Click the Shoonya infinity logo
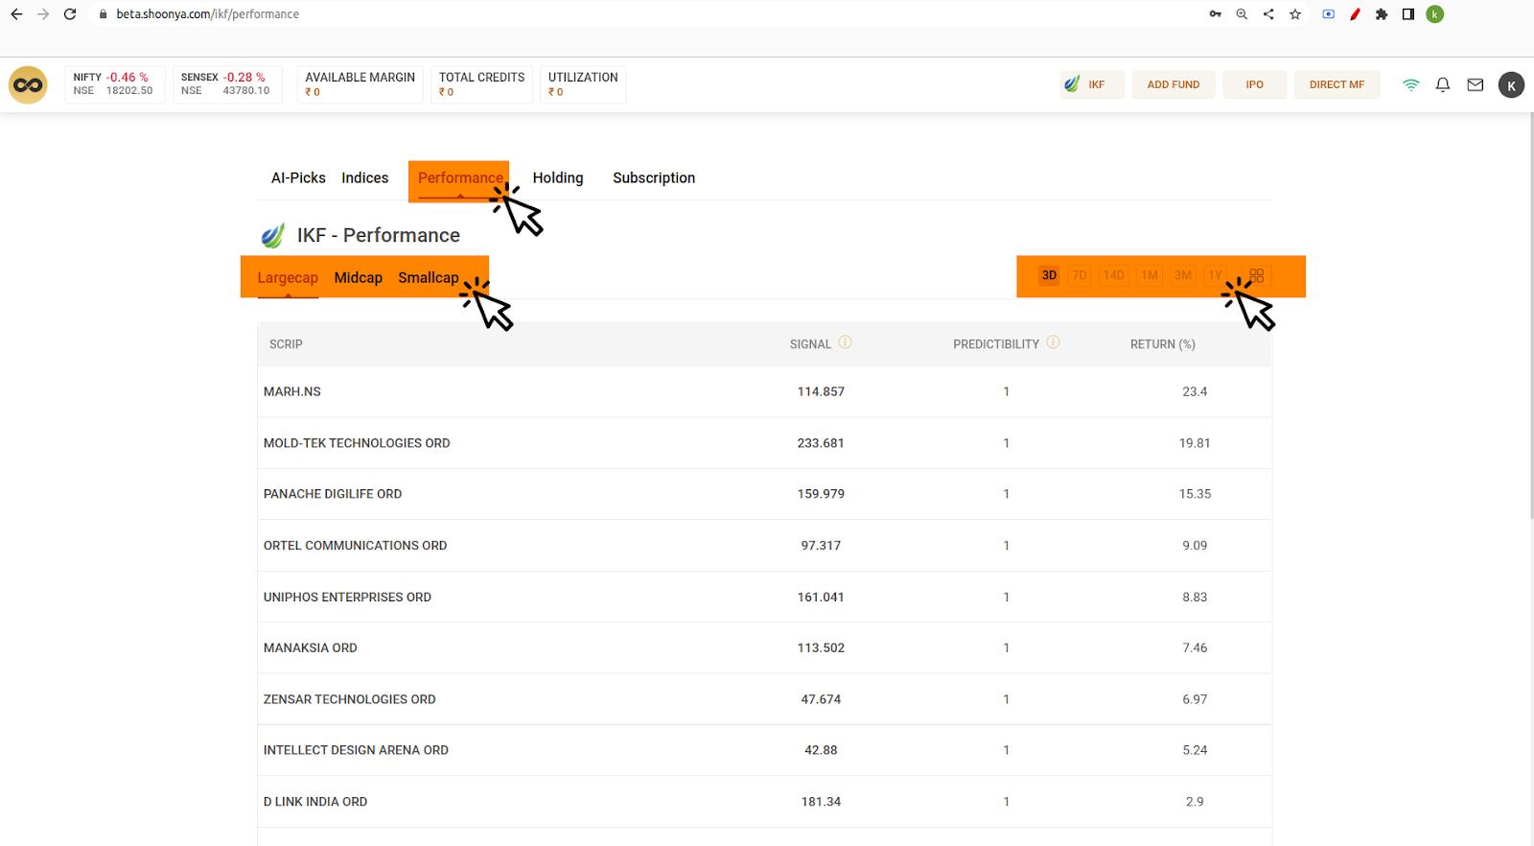Screen dimensions: 1534x846 coord(28,84)
